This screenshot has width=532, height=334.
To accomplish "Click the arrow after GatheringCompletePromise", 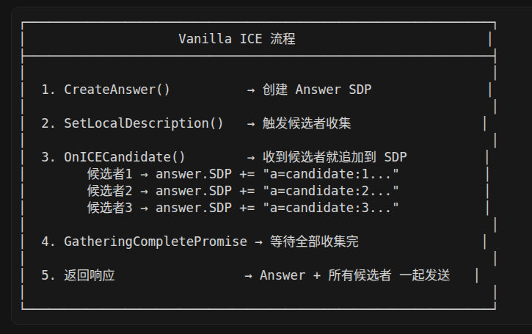I will tap(258, 242).
